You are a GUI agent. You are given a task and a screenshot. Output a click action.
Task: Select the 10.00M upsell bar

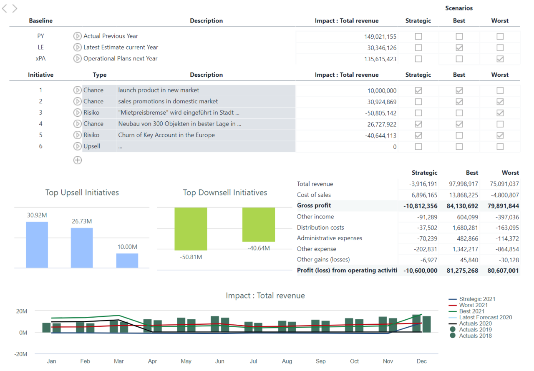(127, 261)
